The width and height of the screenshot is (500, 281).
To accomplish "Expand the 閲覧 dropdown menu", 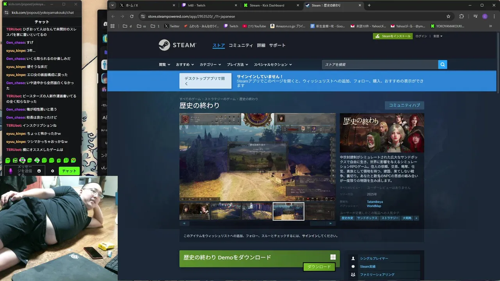I will point(164,64).
